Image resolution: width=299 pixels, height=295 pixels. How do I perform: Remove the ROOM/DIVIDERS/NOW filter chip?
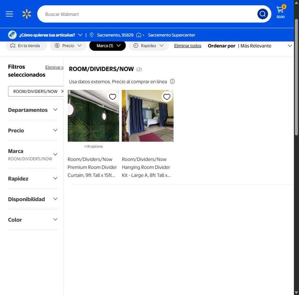pyautogui.click(x=62, y=92)
